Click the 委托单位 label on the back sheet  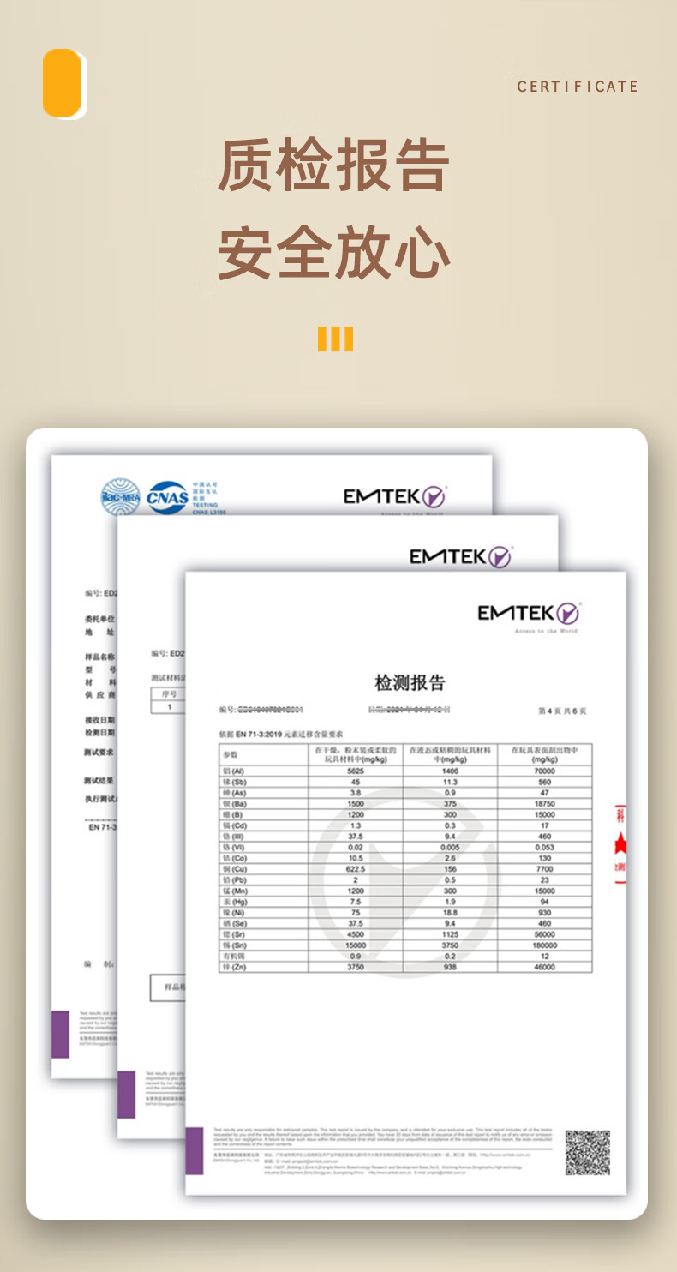click(x=99, y=619)
